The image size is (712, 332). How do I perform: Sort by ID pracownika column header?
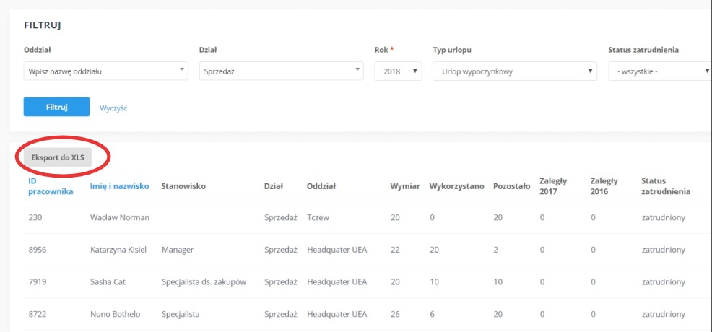pos(51,186)
